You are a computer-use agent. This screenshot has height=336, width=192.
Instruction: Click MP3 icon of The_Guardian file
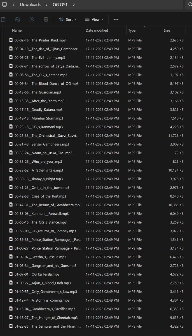pyautogui.click(x=11, y=92)
